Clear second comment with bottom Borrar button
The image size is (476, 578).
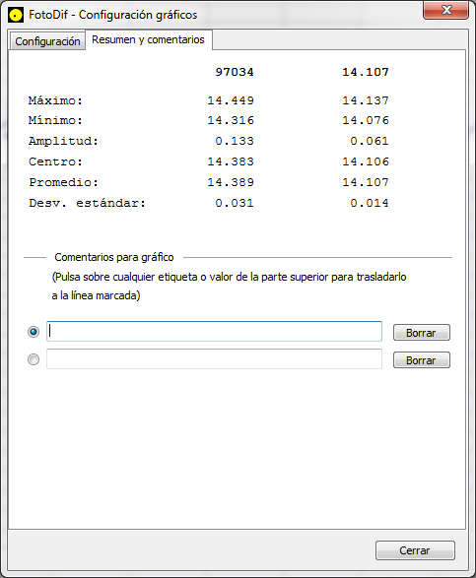pos(422,360)
